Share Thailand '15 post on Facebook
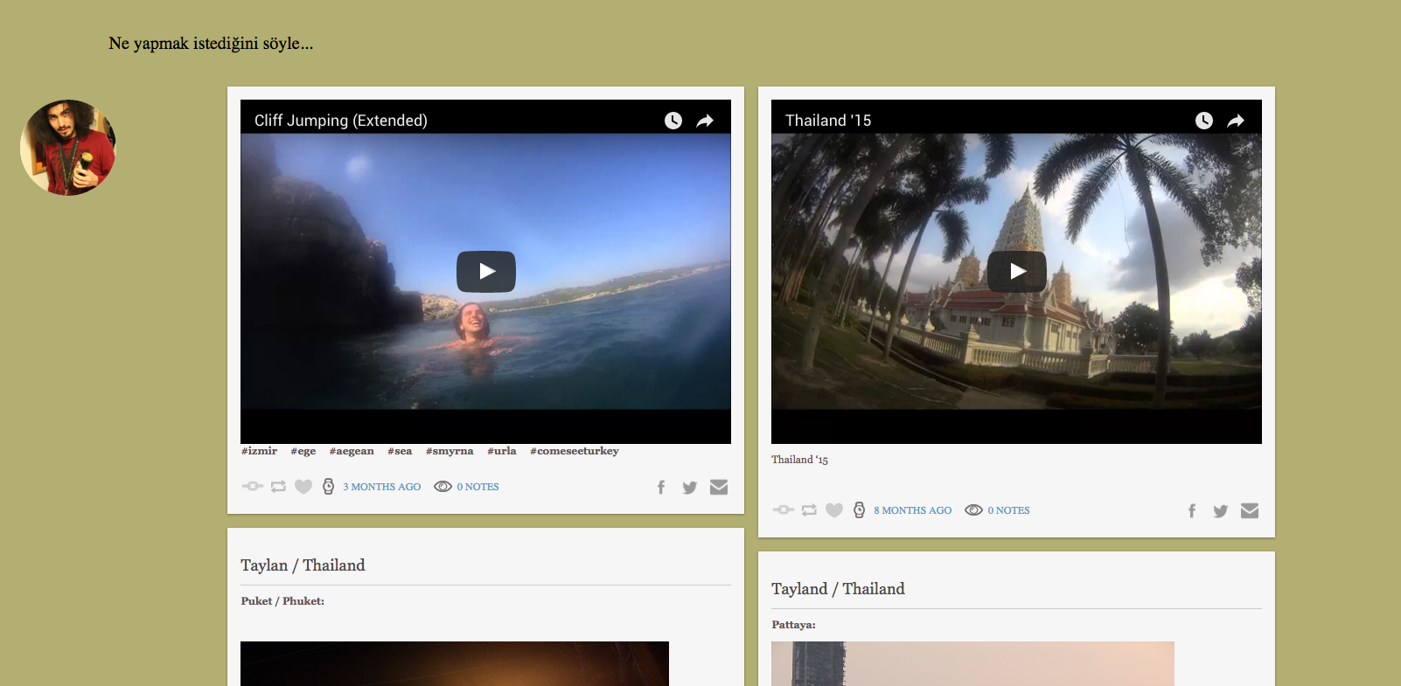Image resolution: width=1401 pixels, height=686 pixels. pyautogui.click(x=1192, y=511)
